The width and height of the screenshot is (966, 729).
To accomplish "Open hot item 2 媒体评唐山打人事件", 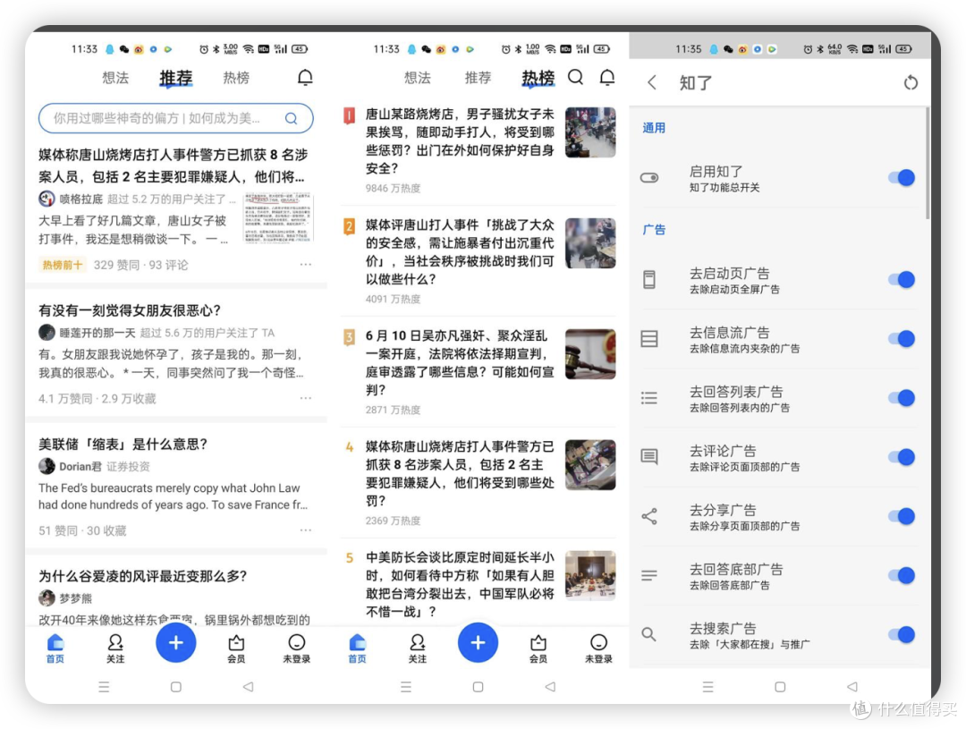I will click(x=460, y=251).
